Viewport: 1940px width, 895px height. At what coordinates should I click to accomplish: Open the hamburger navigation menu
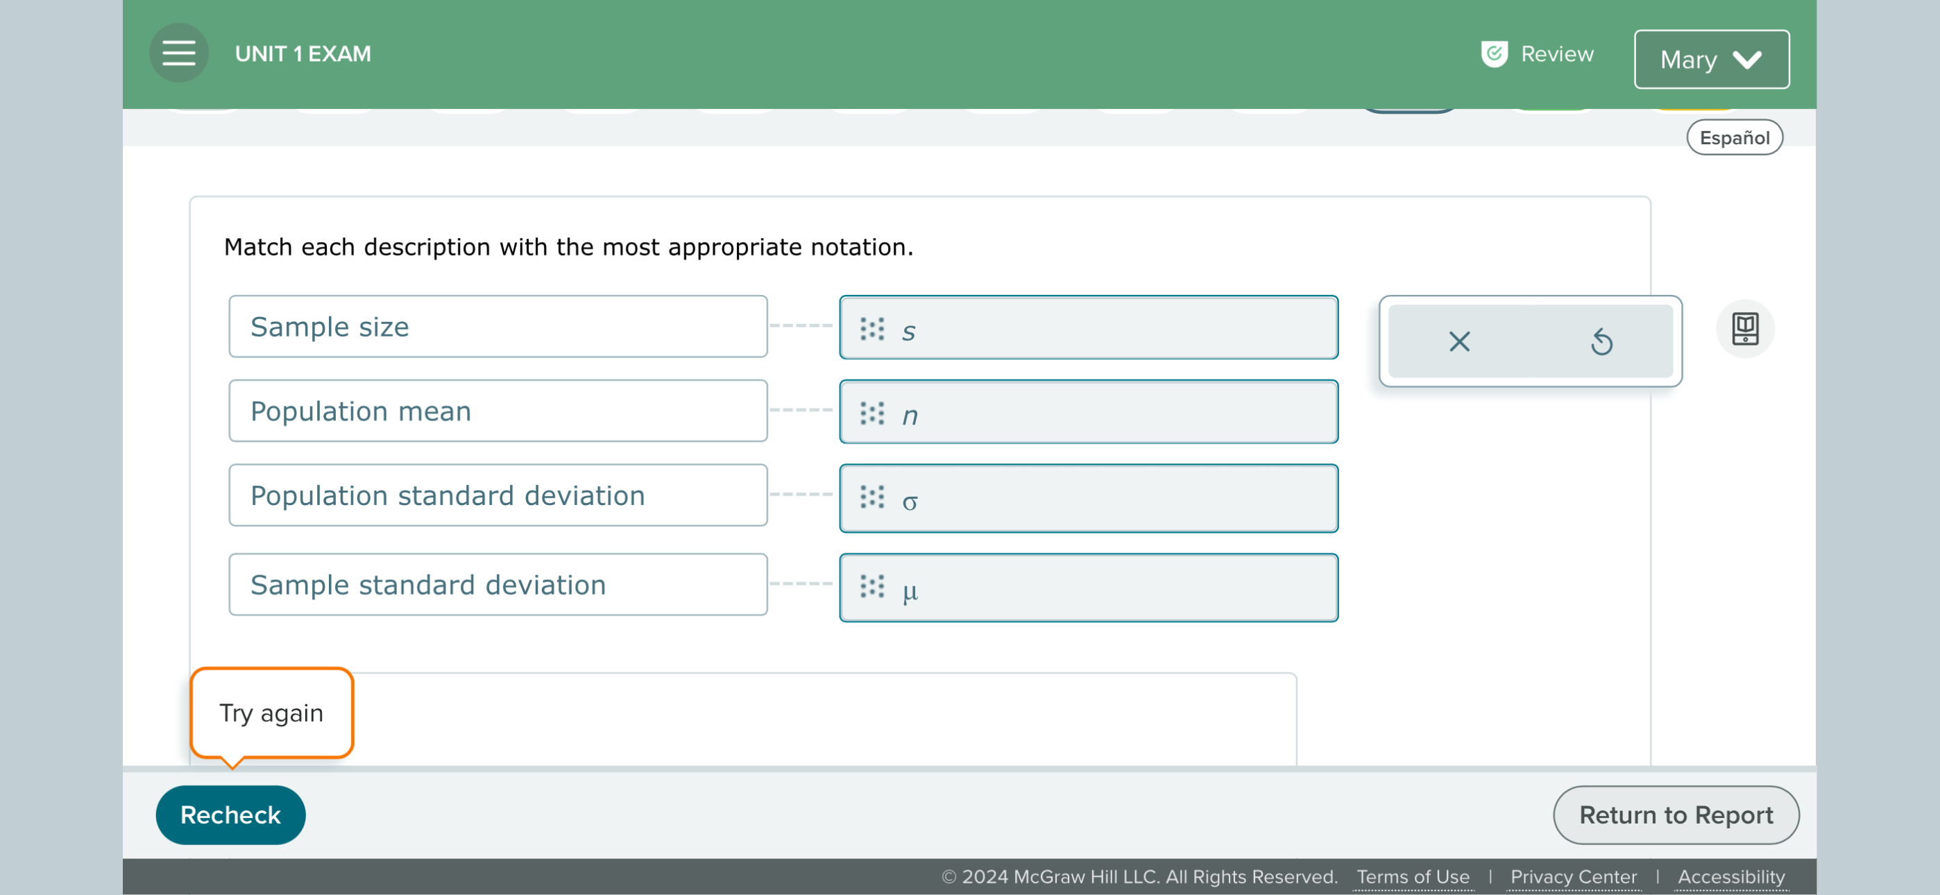click(178, 53)
